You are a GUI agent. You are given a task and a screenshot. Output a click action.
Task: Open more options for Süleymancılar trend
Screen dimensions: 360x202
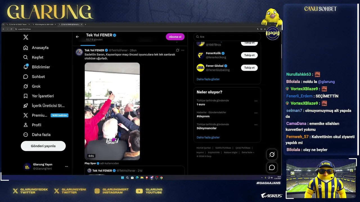[x=256, y=125]
